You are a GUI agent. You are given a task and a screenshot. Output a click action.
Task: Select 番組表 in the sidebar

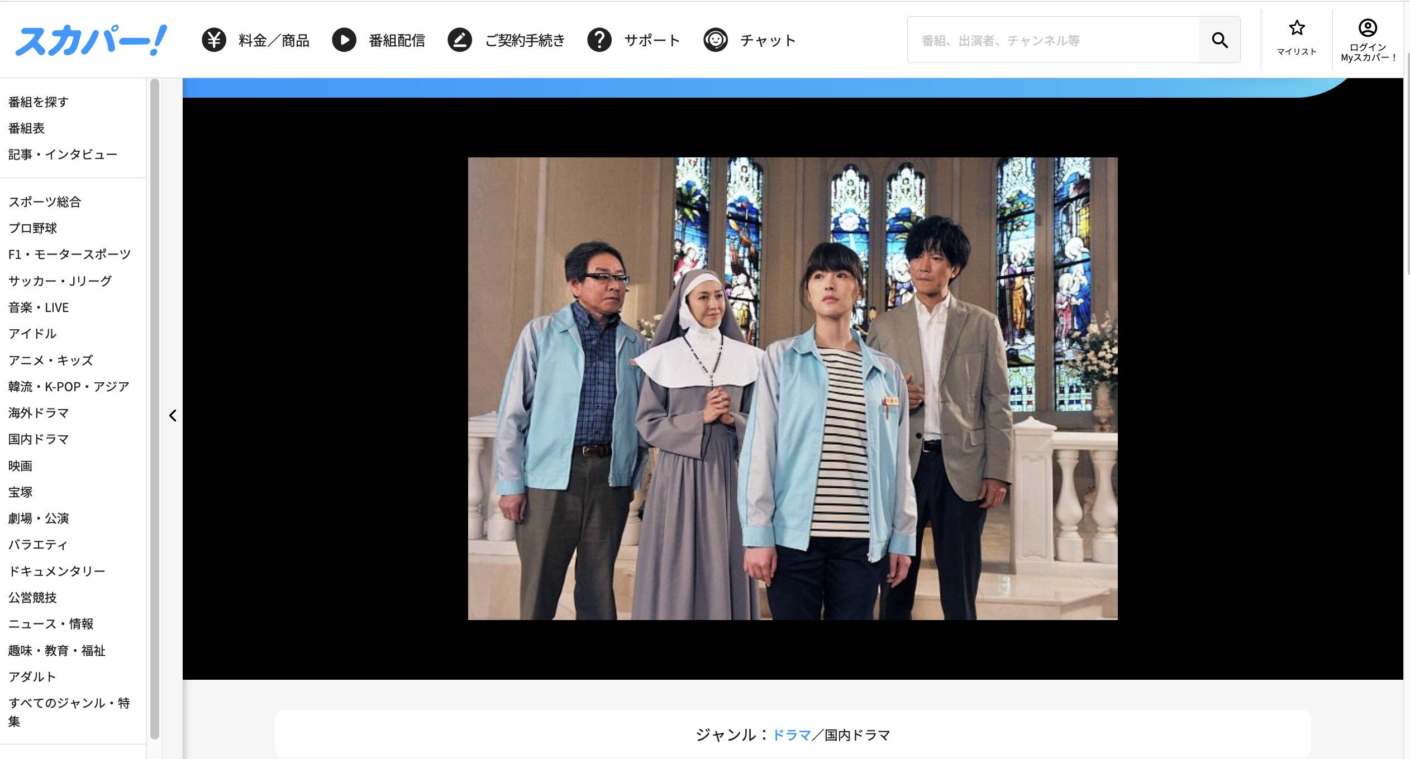click(26, 128)
